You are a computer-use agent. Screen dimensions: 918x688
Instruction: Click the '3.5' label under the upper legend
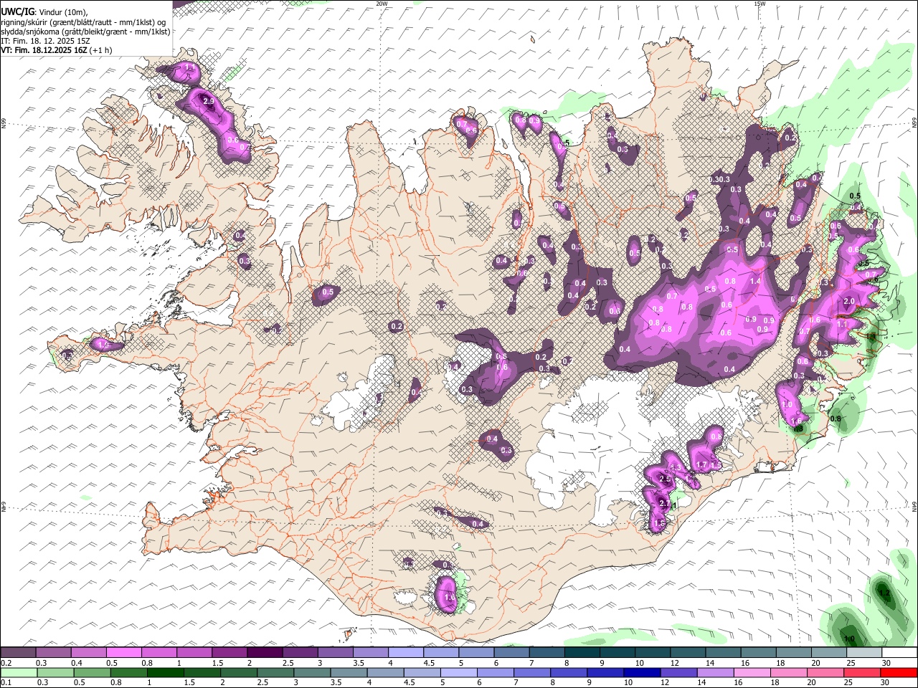[359, 663]
